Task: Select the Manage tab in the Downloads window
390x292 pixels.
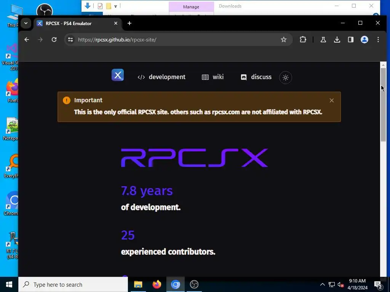Action: pyautogui.click(x=191, y=7)
